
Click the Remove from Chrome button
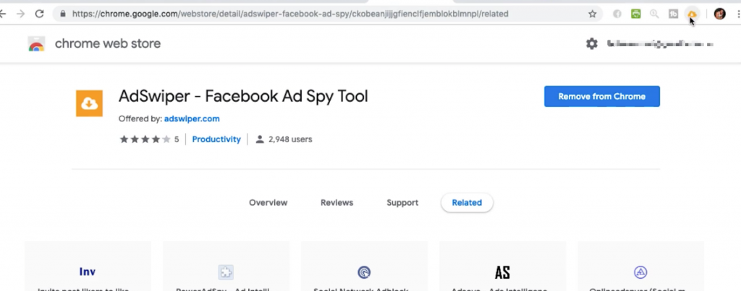click(x=601, y=96)
